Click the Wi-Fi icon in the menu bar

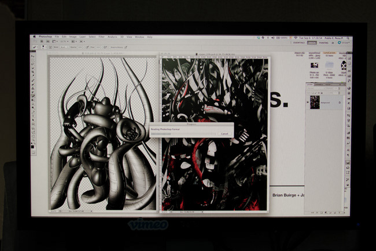[x=296, y=38]
